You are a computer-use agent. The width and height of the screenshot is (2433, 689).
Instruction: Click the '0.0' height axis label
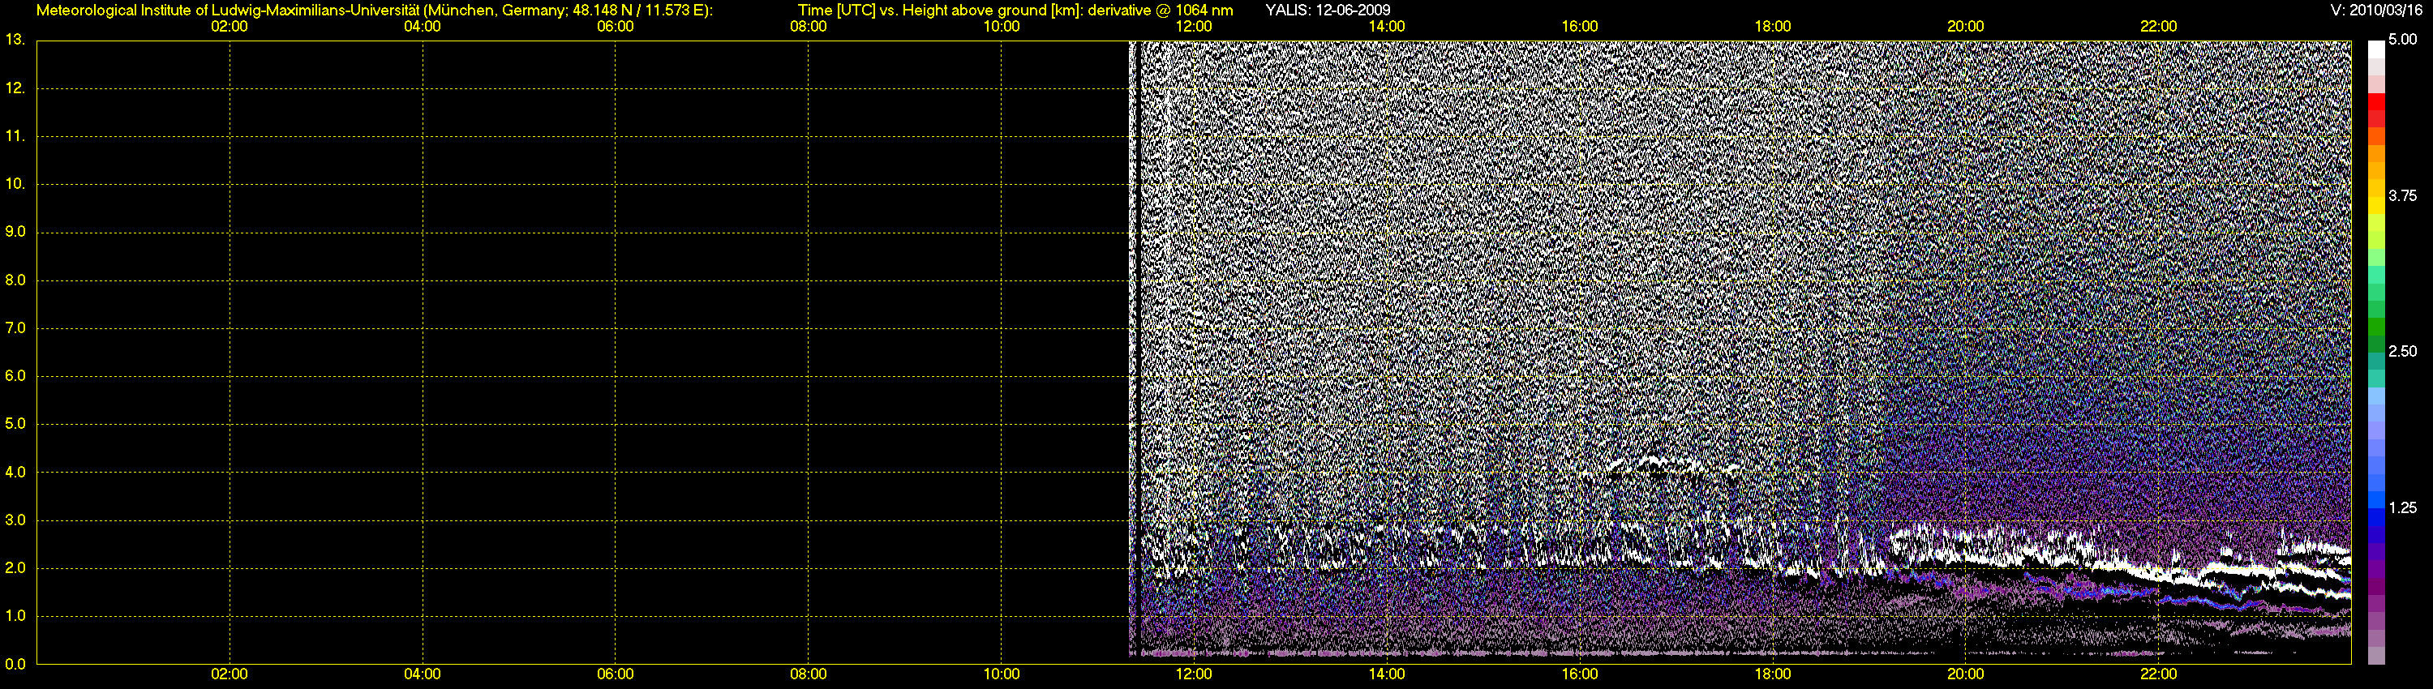(15, 664)
